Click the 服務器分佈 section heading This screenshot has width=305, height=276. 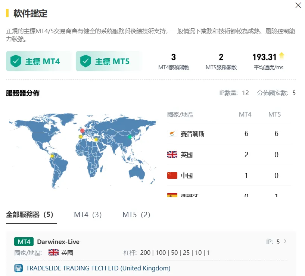[23, 93]
